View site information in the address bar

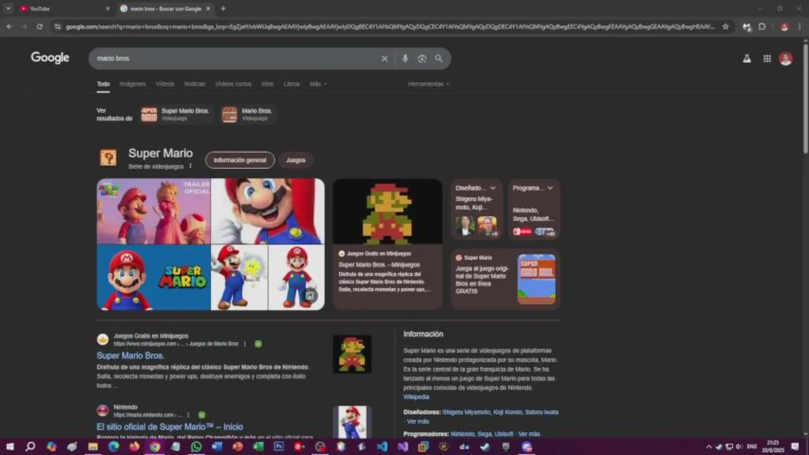click(x=58, y=27)
